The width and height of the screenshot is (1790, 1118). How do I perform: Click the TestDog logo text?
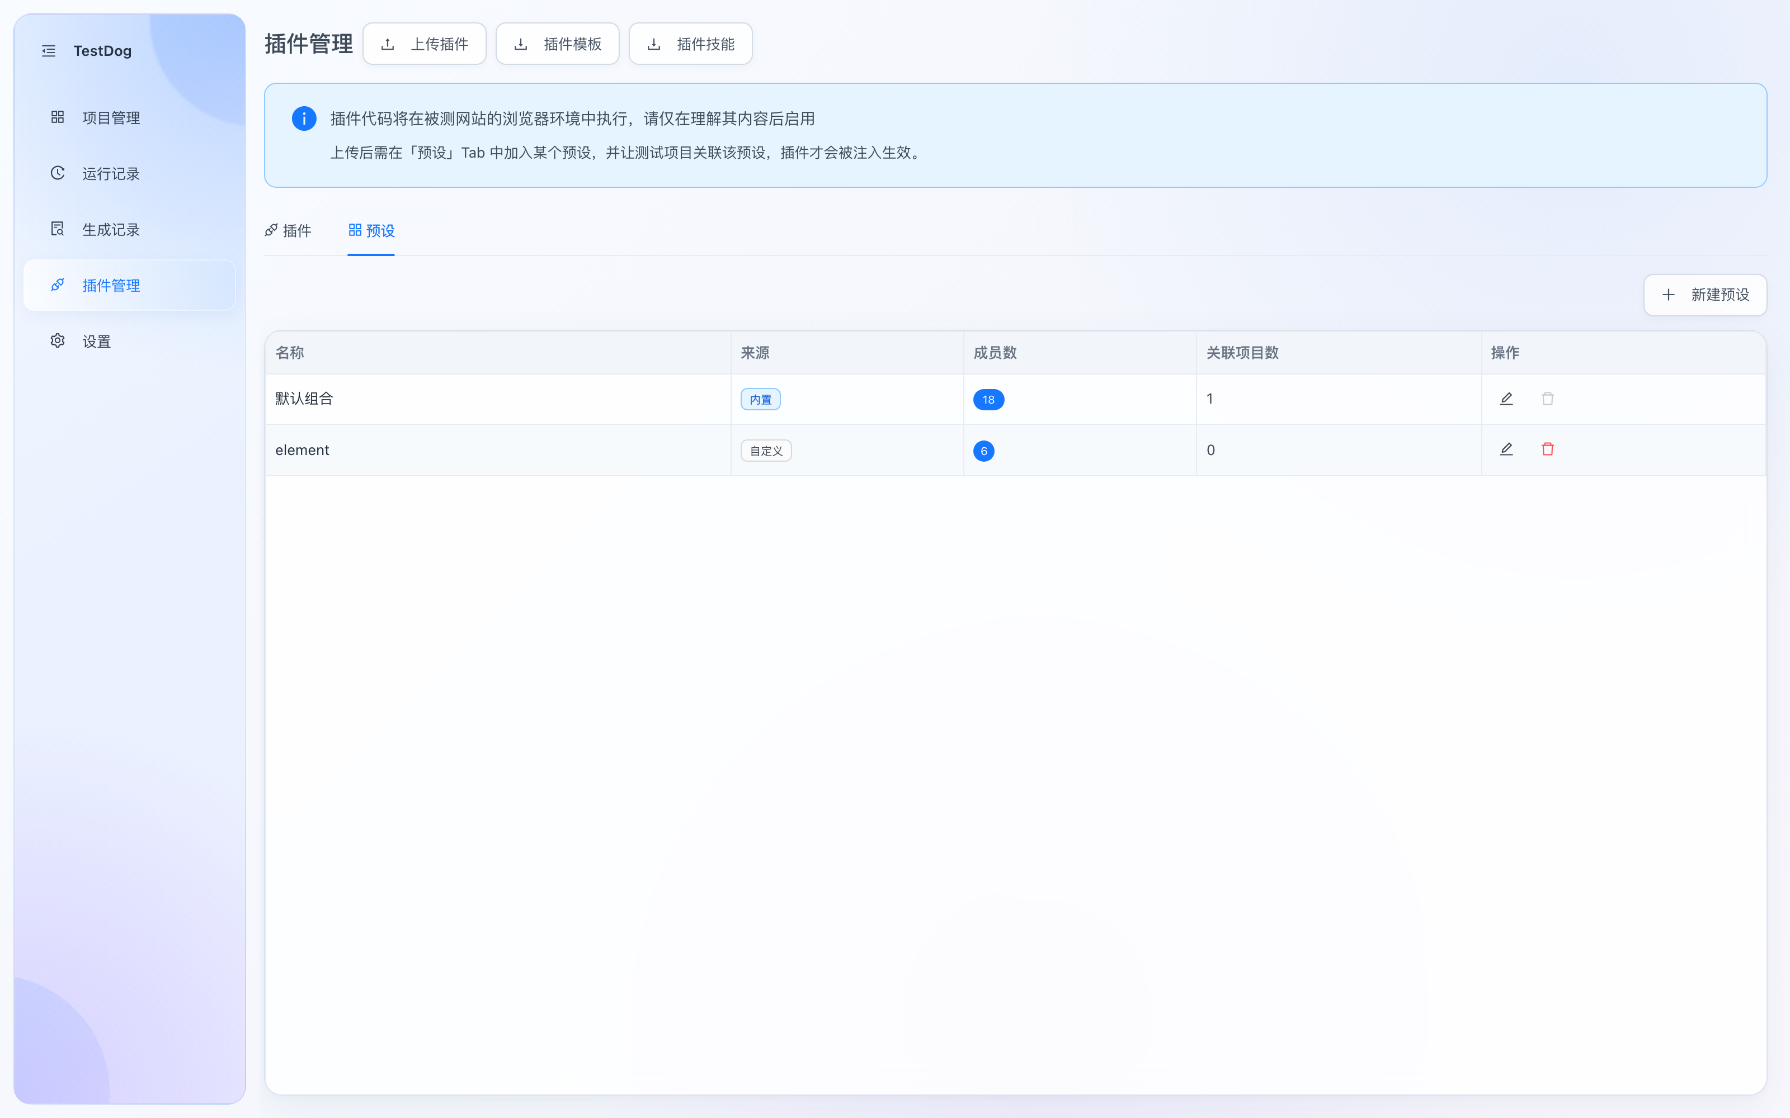103,51
